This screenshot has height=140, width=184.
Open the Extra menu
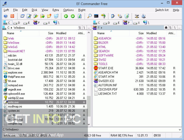[x=56, y=10]
